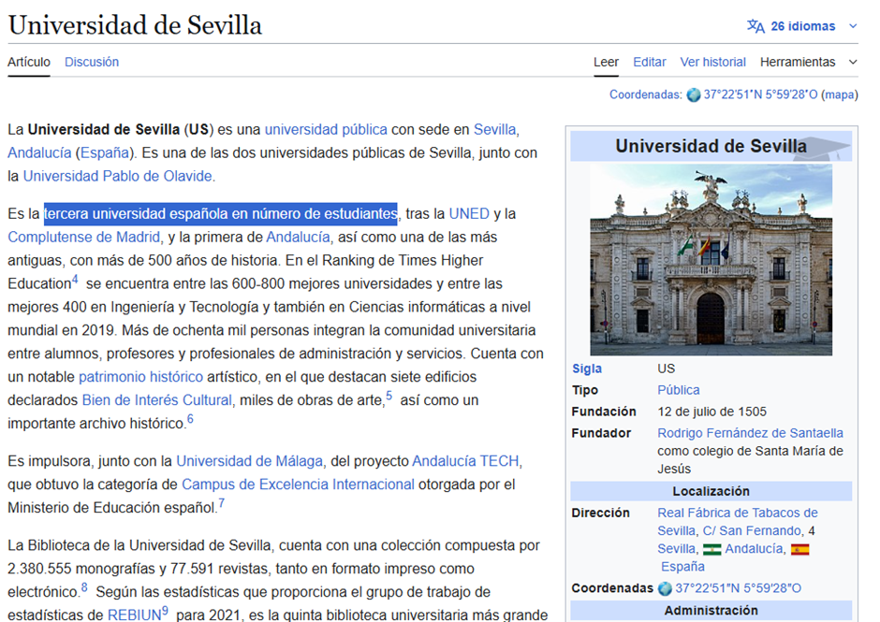Open the mapa link beside coordinates
The image size is (880, 622).
(840, 94)
